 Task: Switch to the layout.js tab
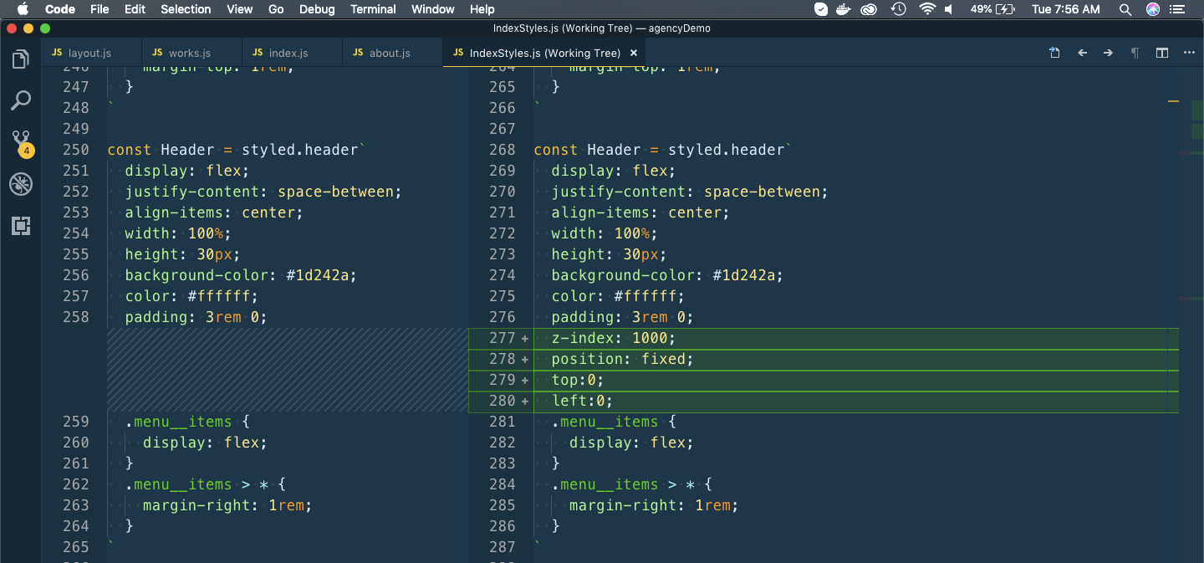coord(89,53)
